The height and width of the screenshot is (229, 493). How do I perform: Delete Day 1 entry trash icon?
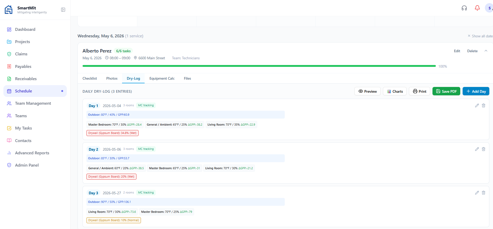point(484,105)
